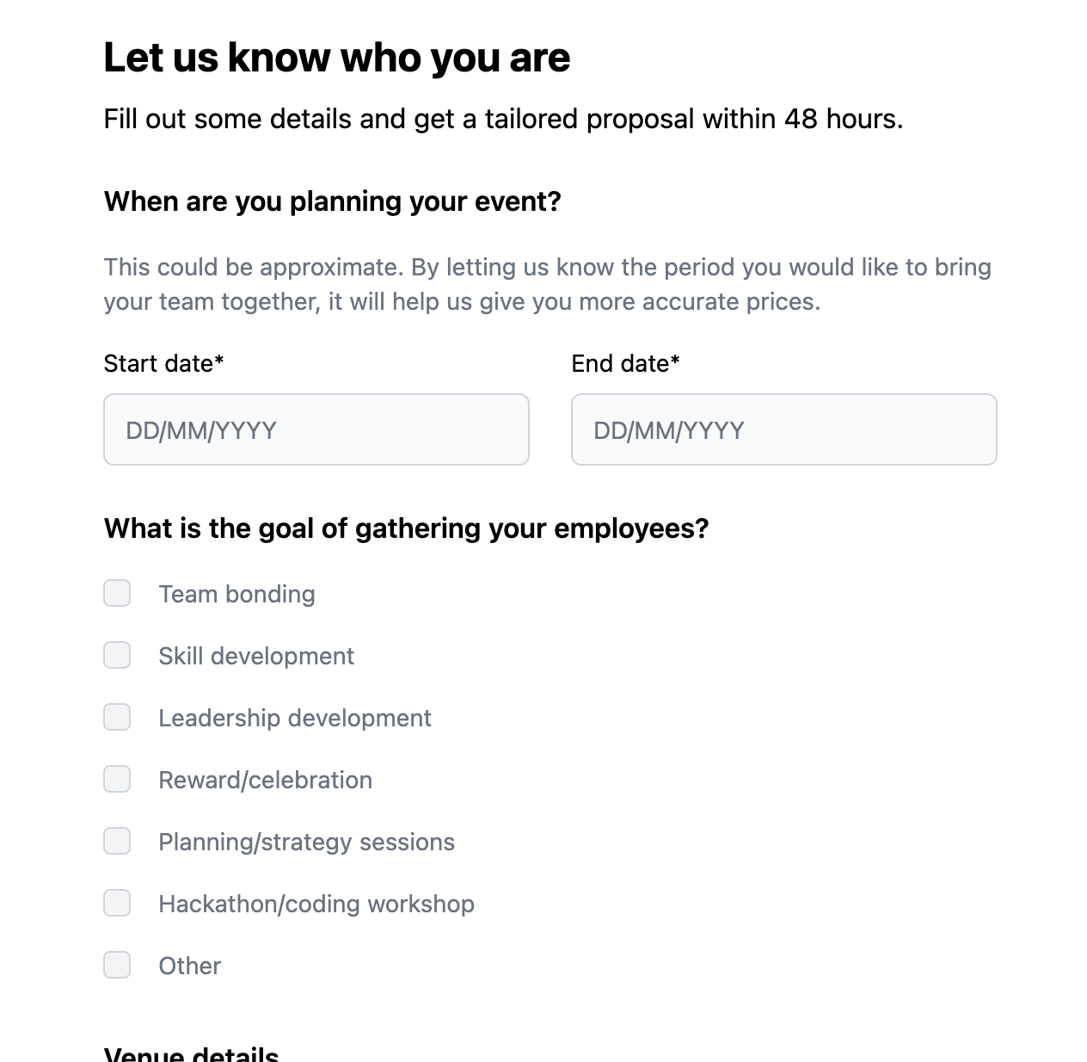Mark the Hackathon/coding workshop checkbox
Image resolution: width=1087 pixels, height=1062 pixels.
pos(117,903)
